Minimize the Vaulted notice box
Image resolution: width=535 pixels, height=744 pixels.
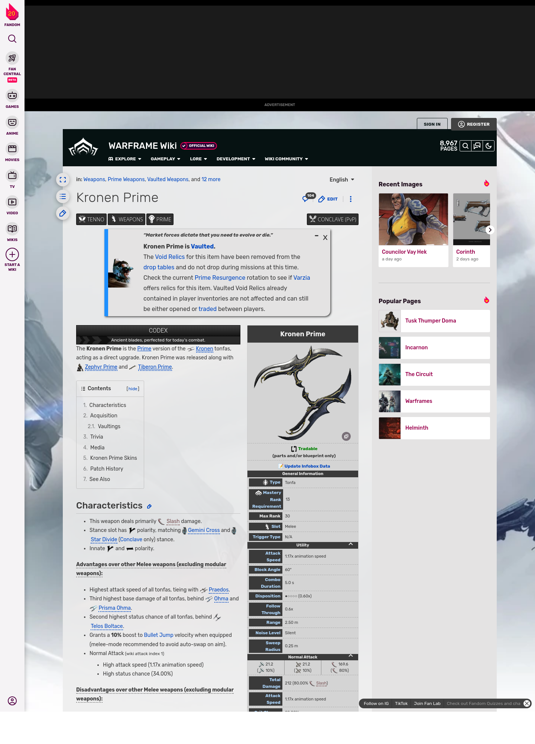pos(317,236)
